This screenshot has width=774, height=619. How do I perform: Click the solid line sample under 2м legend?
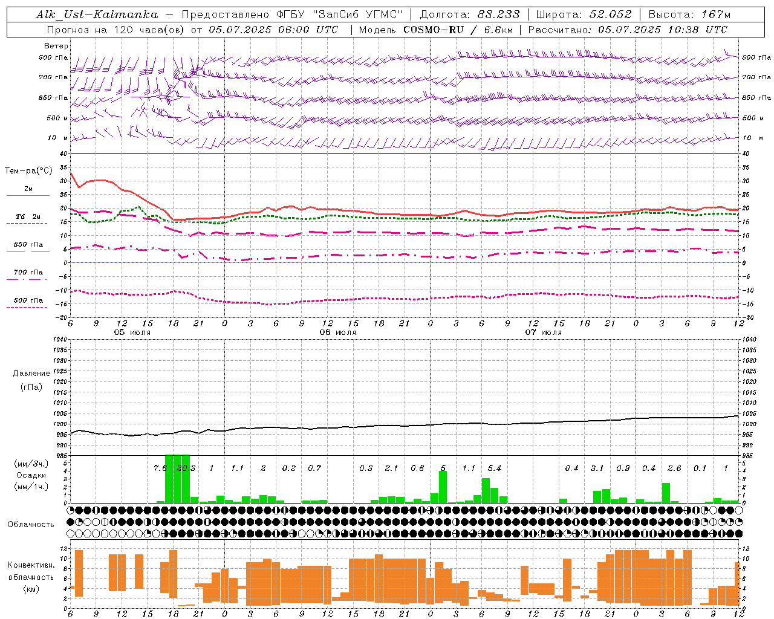[28, 196]
